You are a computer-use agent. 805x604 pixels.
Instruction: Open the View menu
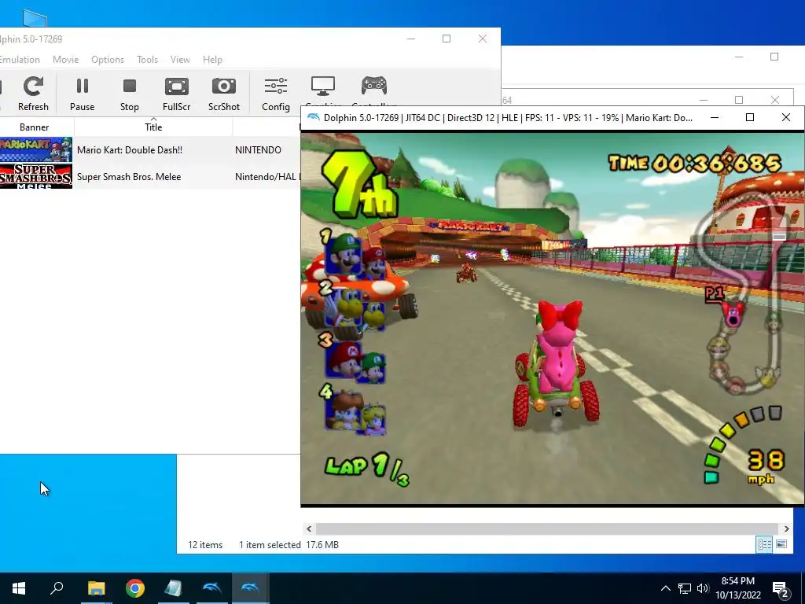point(180,60)
